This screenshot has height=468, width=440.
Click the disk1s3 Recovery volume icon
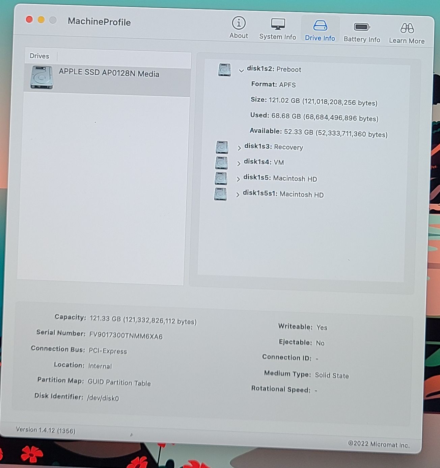pos(222,147)
